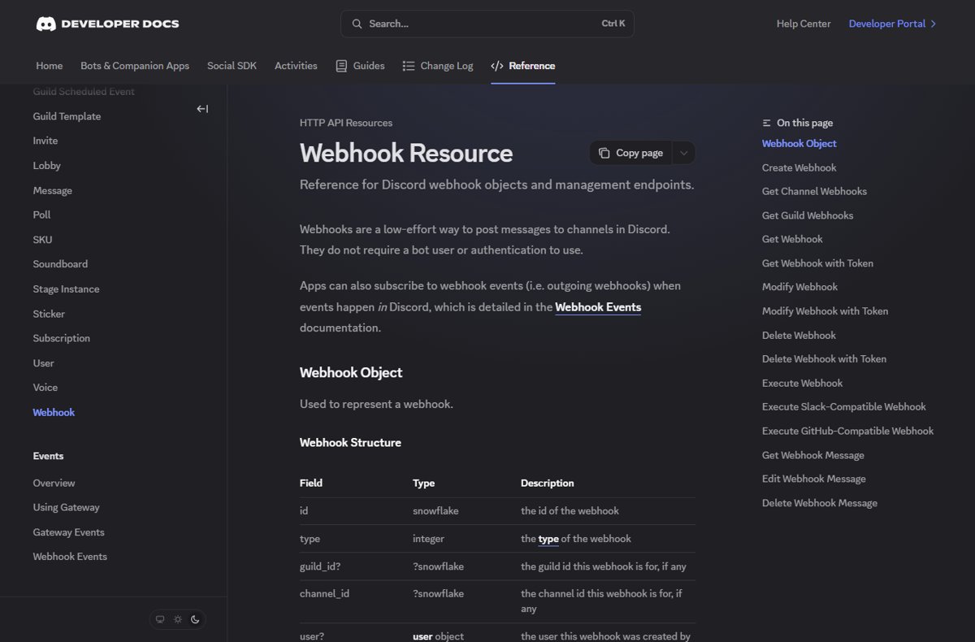975x642 pixels.
Task: Select system theme monitor icon
Action: [160, 619]
